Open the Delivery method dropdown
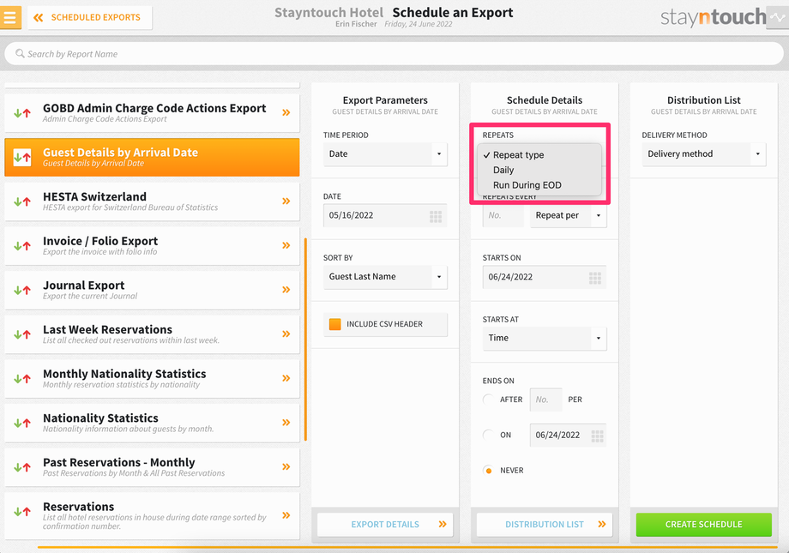The width and height of the screenshot is (789, 553). 703,154
